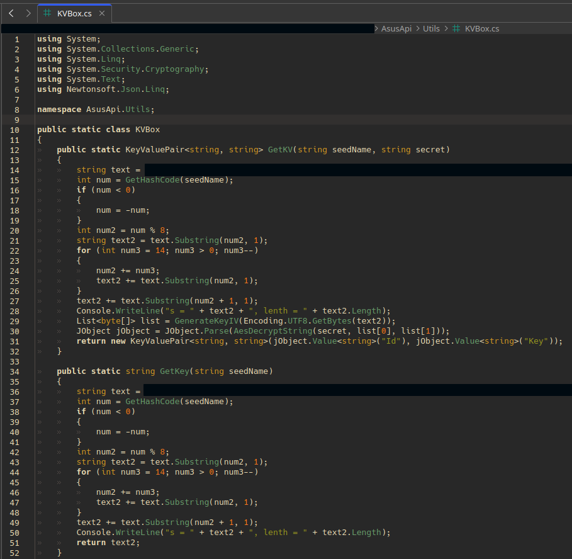Open the Utils breadcrumb segment
Screen dimensions: 572x559
tap(431, 28)
